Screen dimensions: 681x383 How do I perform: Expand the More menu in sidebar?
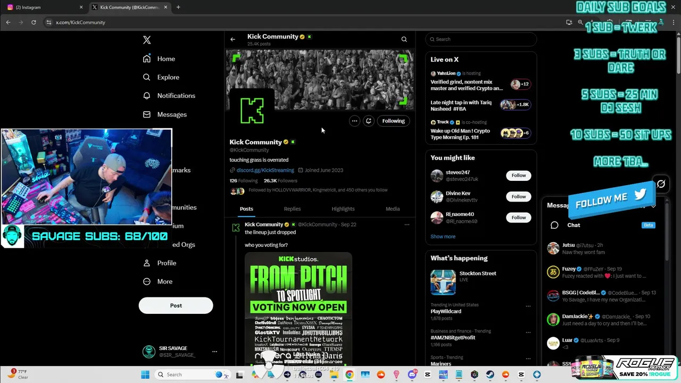pyautogui.click(x=158, y=281)
